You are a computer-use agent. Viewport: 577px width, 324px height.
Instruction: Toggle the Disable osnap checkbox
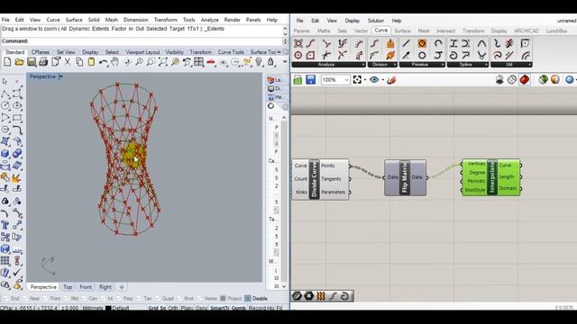248,299
